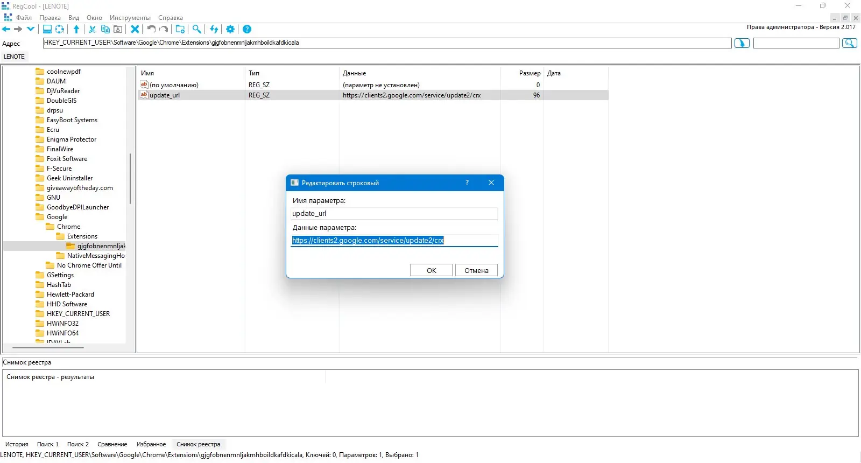Click the registry tree vertical scrollbar thumb
Screen dimensions: 861x463
(x=130, y=179)
